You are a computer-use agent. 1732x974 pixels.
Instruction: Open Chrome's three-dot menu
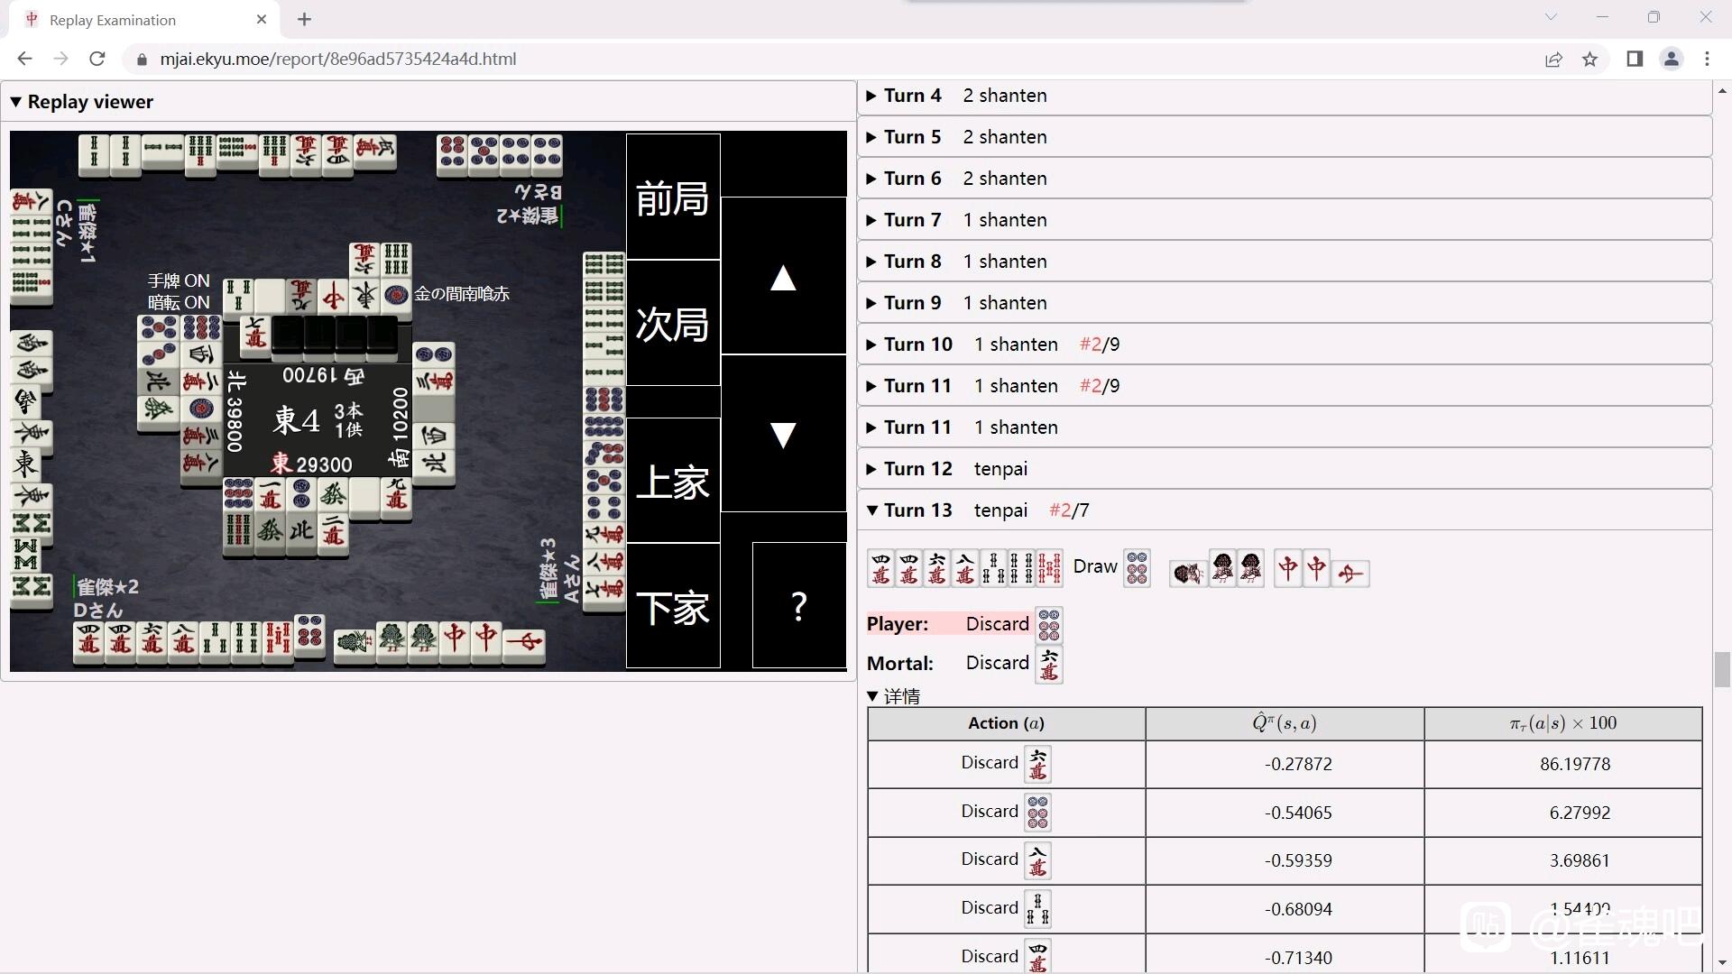coord(1707,59)
